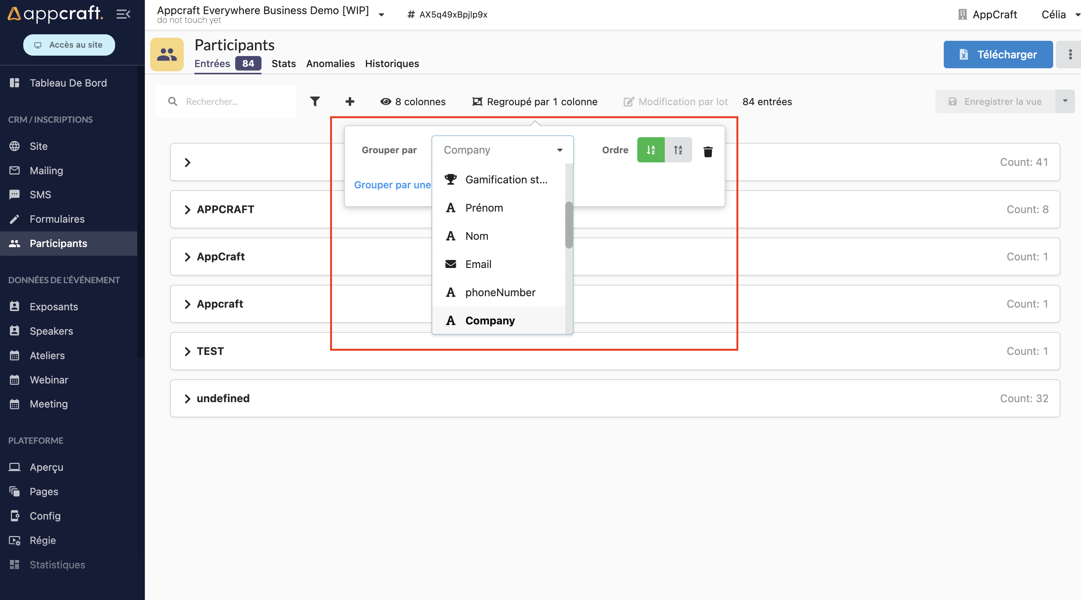The image size is (1081, 600).
Task: Open Mailing from the sidebar
Action: tap(46, 170)
